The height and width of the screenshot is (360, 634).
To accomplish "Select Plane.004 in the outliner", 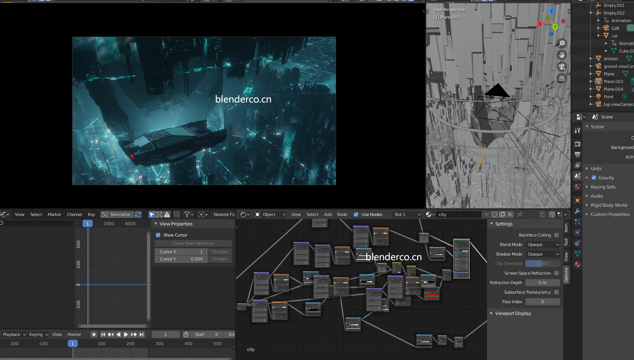I will (x=613, y=89).
